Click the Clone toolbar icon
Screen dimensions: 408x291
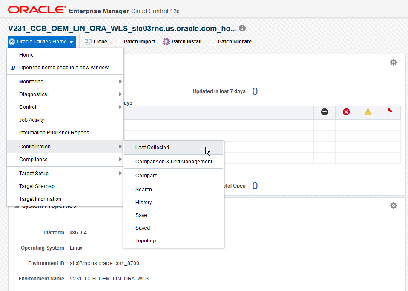88,42
